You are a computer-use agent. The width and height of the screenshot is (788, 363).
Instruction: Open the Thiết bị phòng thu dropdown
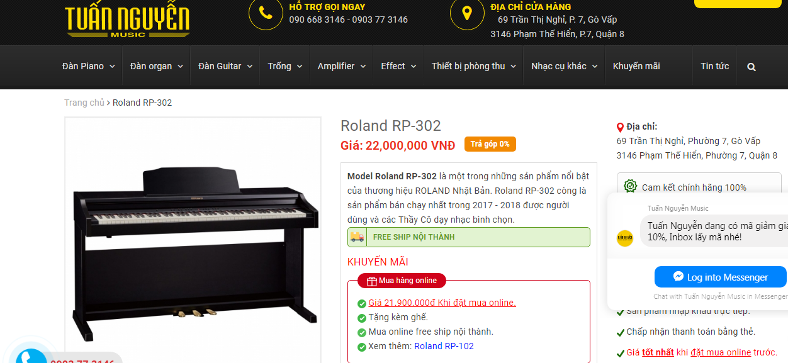pos(474,66)
